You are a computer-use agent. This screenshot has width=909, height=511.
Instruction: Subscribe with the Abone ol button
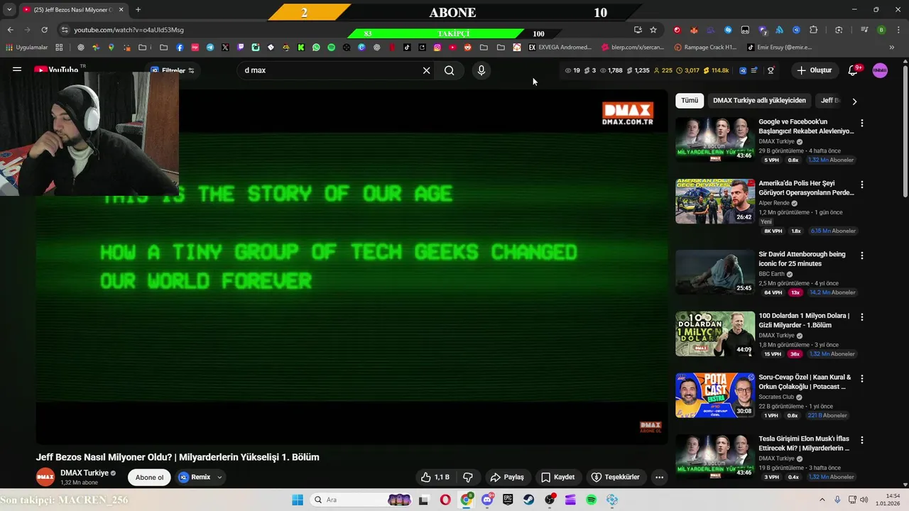(149, 477)
